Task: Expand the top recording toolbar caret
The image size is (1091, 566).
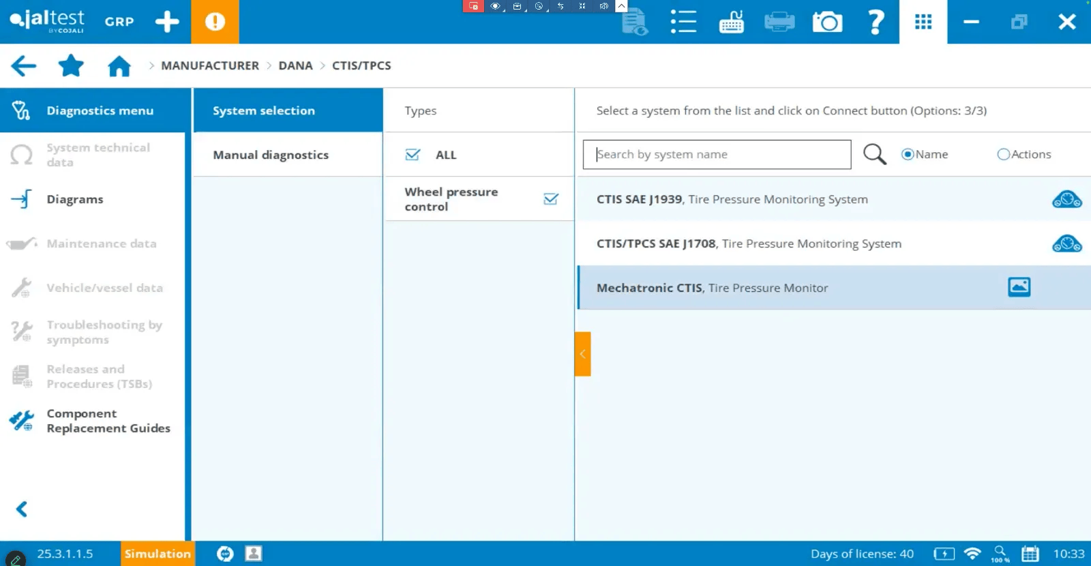Action: pyautogui.click(x=621, y=6)
